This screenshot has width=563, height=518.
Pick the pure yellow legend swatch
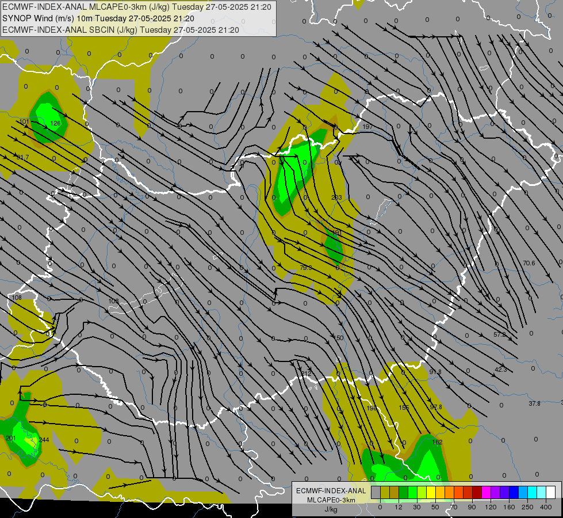(x=431, y=492)
